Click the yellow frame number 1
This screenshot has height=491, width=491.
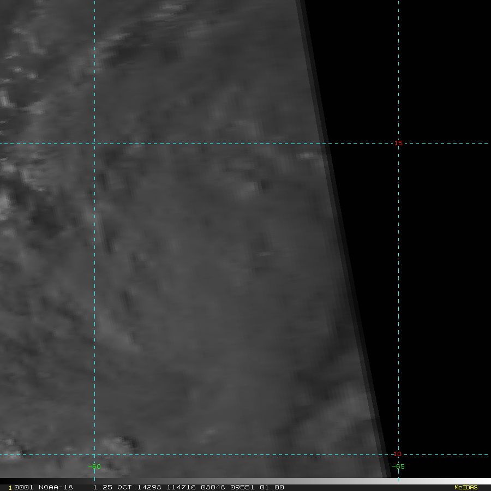pos(10,488)
